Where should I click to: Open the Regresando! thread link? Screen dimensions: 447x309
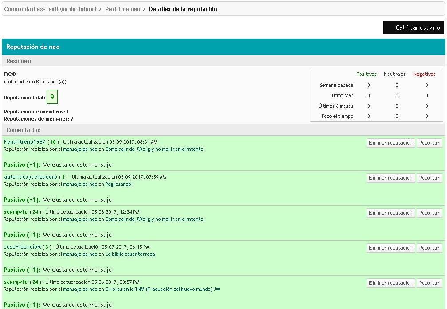pos(119,184)
